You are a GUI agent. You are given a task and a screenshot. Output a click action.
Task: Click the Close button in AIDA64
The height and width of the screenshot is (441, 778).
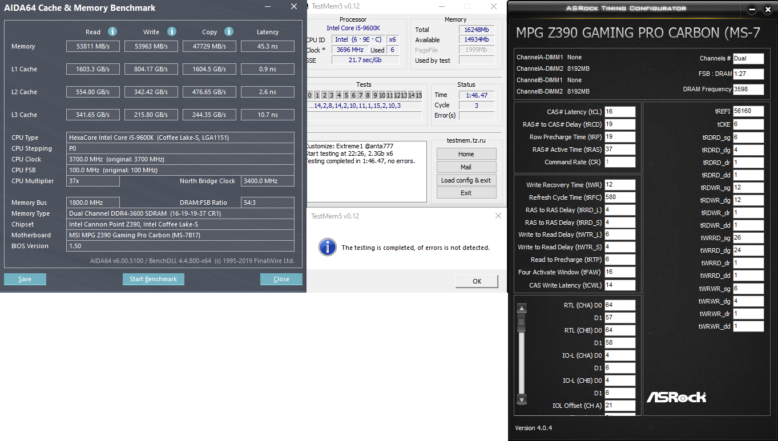point(281,279)
